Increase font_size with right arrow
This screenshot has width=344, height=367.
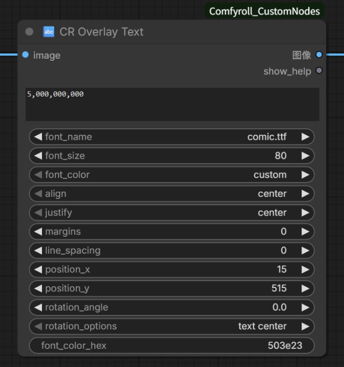click(305, 156)
